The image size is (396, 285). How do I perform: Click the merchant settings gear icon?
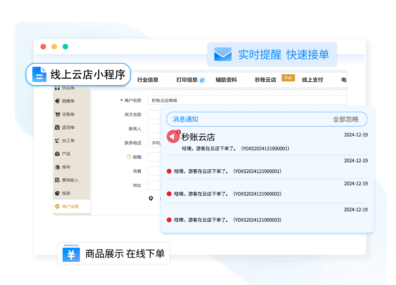[57, 206]
